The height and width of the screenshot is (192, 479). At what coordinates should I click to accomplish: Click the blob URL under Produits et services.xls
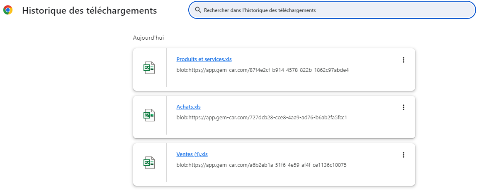click(263, 70)
